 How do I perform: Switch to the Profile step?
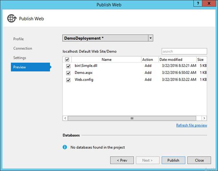[19, 39]
